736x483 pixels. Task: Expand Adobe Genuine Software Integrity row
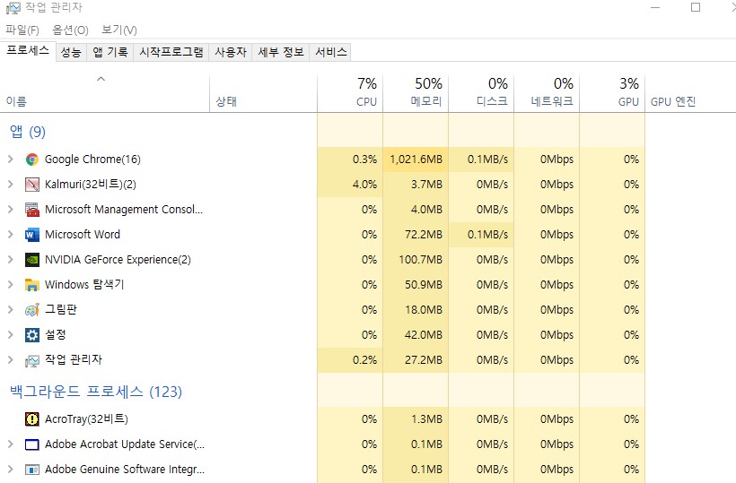pos(11,469)
